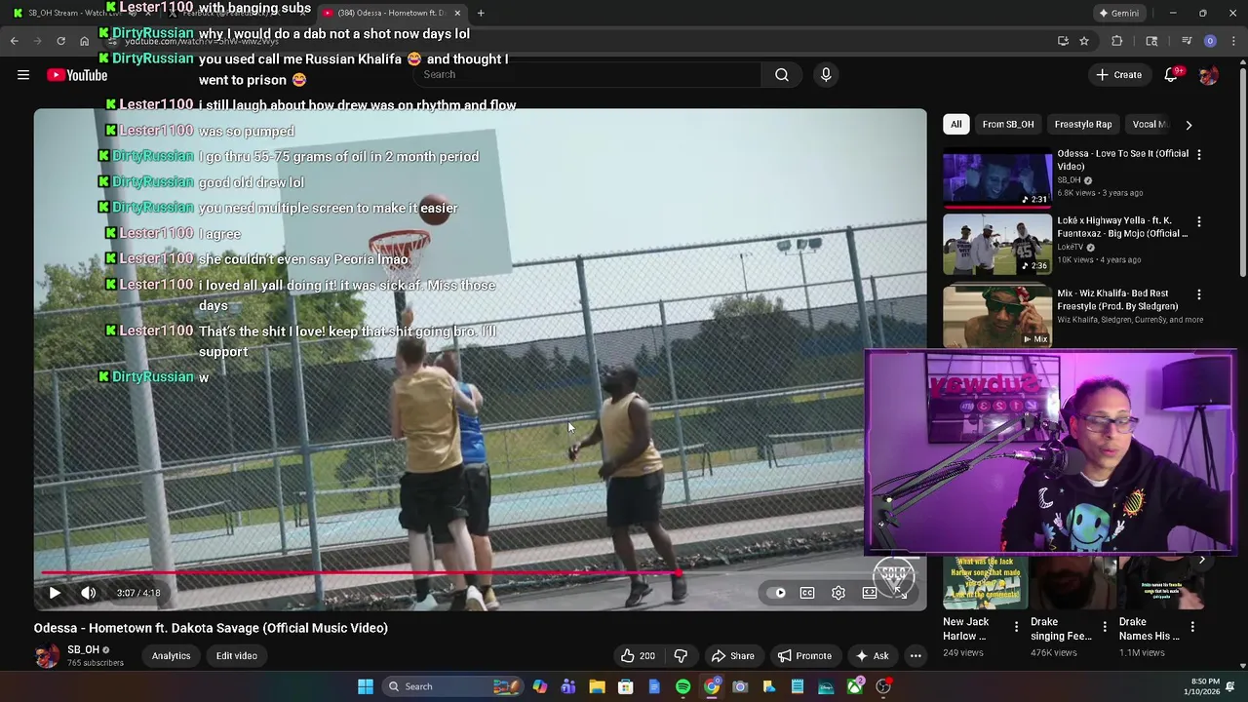This screenshot has height=702, width=1248.
Task: Open Loké x Highway Yella video title
Action: pos(1122,227)
